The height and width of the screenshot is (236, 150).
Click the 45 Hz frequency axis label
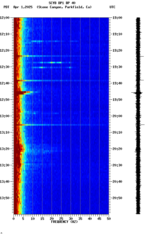coord(99,219)
